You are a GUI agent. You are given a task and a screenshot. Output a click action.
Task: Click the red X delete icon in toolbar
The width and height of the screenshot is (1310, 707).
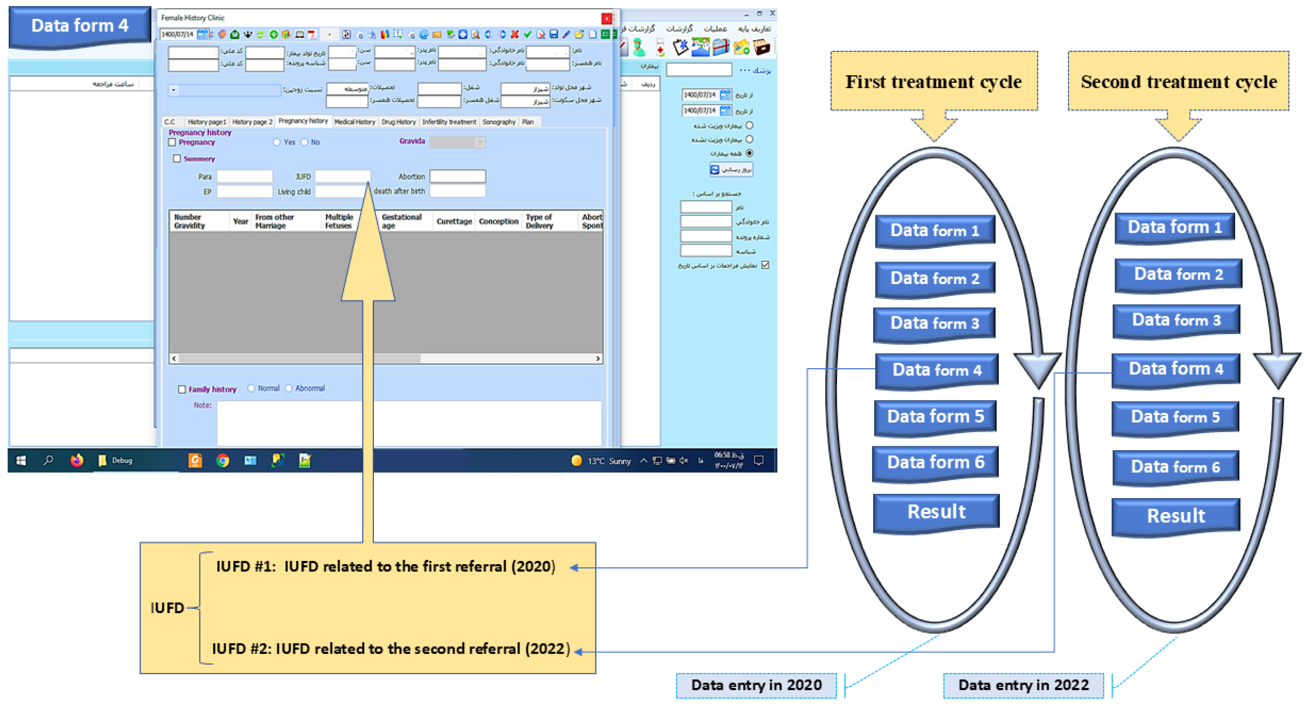(x=515, y=34)
